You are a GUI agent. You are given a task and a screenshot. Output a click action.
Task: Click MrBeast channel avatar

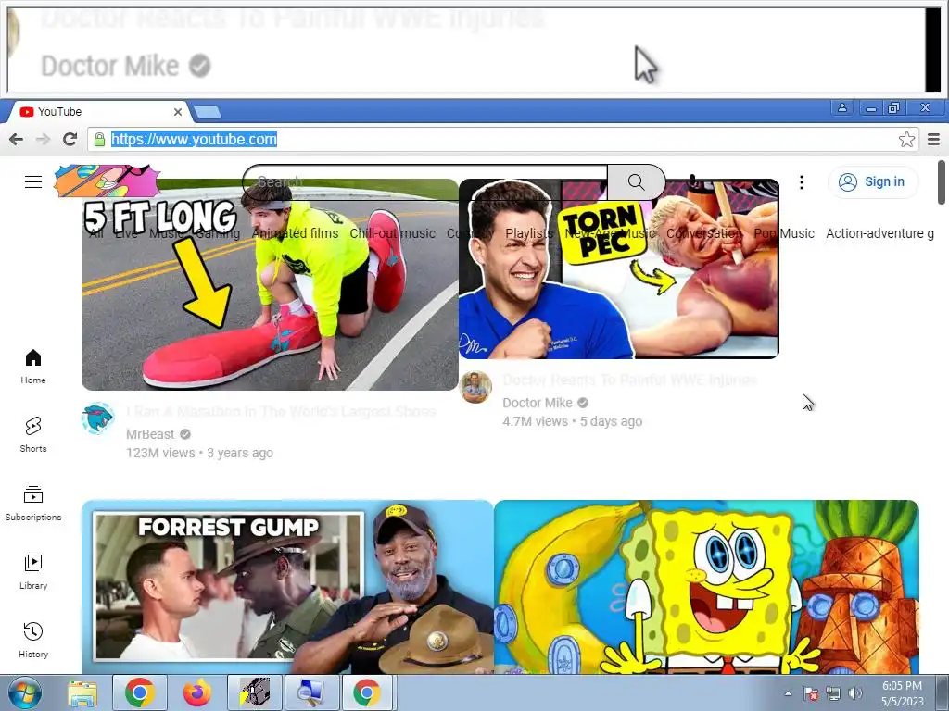[97, 418]
